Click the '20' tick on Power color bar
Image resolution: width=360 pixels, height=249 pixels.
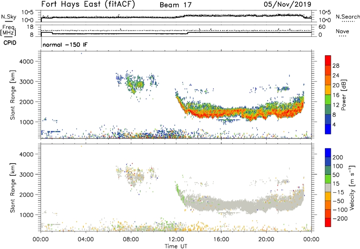(x=336, y=85)
